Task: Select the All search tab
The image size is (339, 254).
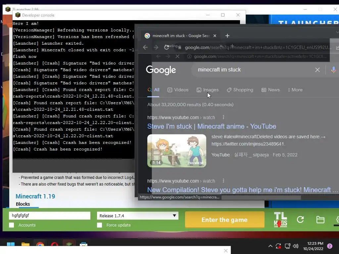Action: coord(154,90)
